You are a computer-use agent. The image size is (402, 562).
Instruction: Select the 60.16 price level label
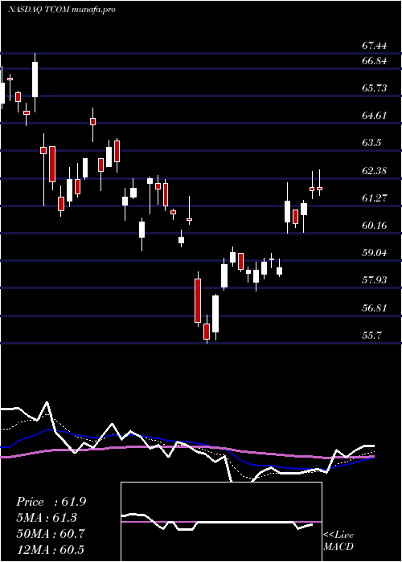[x=374, y=226]
